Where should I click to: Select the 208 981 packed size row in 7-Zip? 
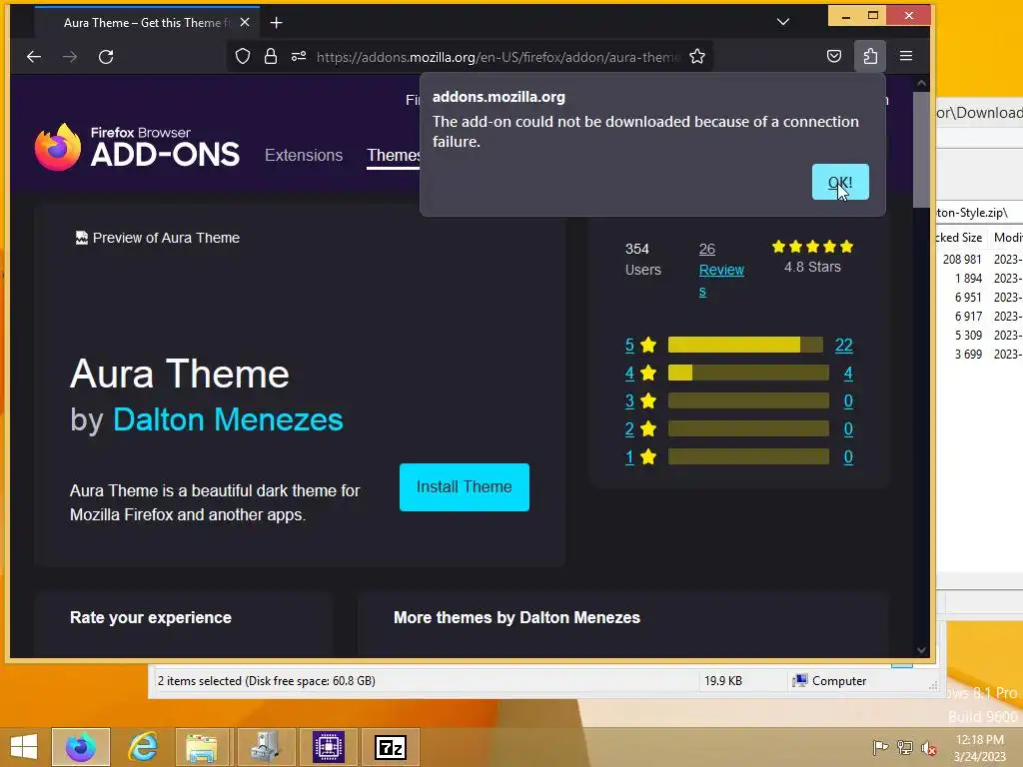pos(979,259)
